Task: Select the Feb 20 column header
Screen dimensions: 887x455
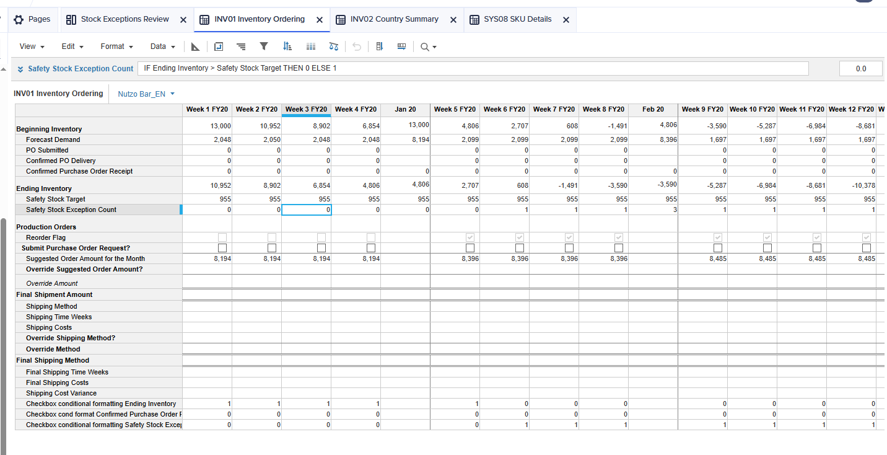Action: click(653, 109)
